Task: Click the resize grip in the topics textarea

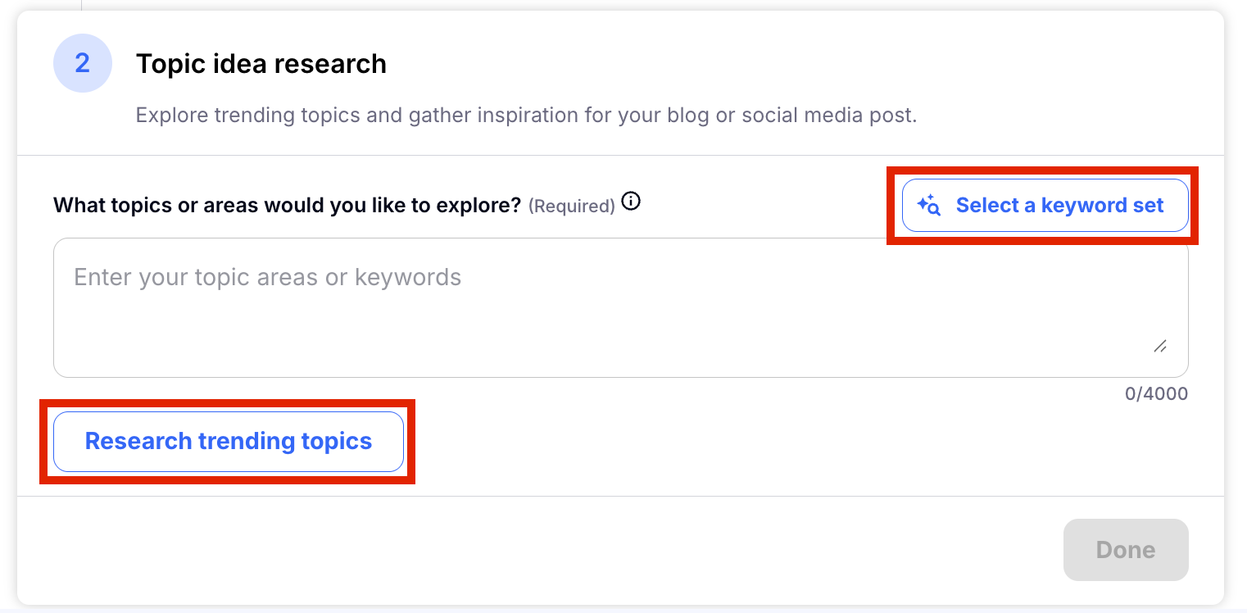Action: (x=1160, y=346)
